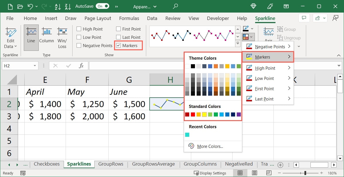
Task: Click the Axis sparkline icon
Action: point(268,32)
